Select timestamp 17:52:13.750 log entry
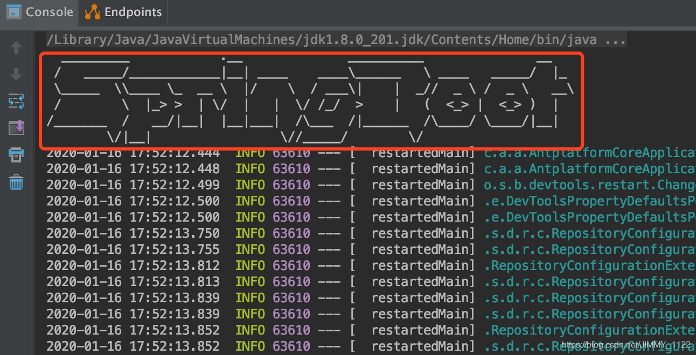This screenshot has width=696, height=355. click(x=133, y=233)
